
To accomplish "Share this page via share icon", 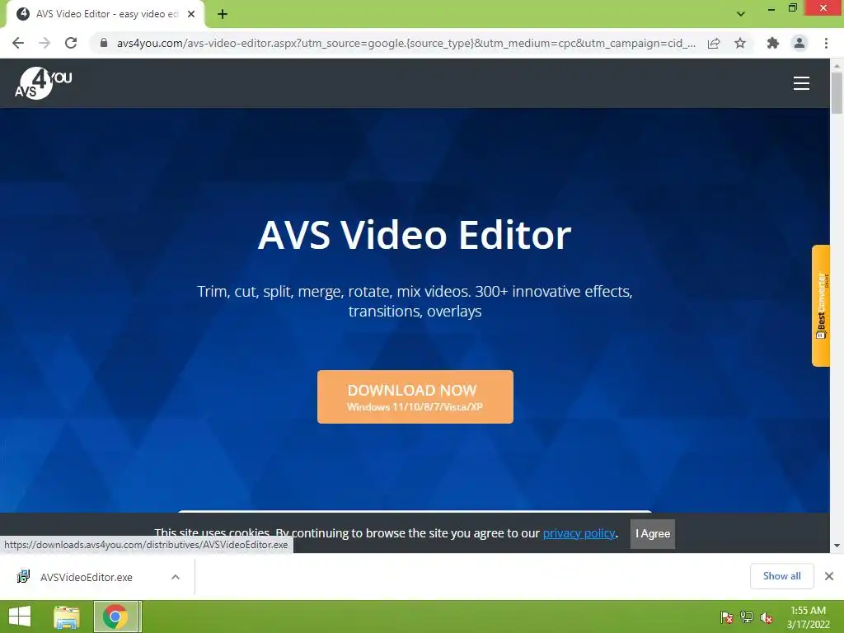I will click(714, 43).
